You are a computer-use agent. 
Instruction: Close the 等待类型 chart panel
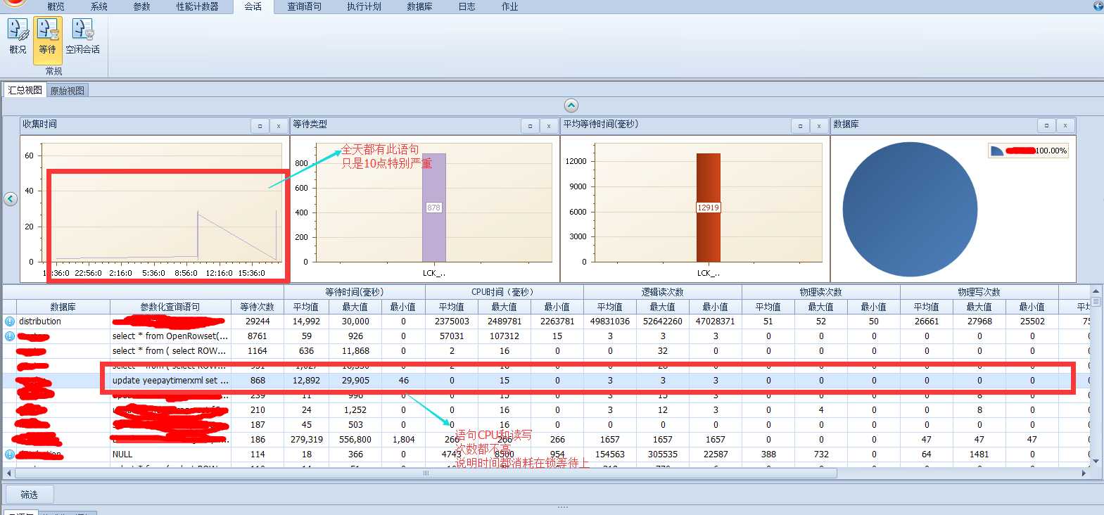click(549, 126)
